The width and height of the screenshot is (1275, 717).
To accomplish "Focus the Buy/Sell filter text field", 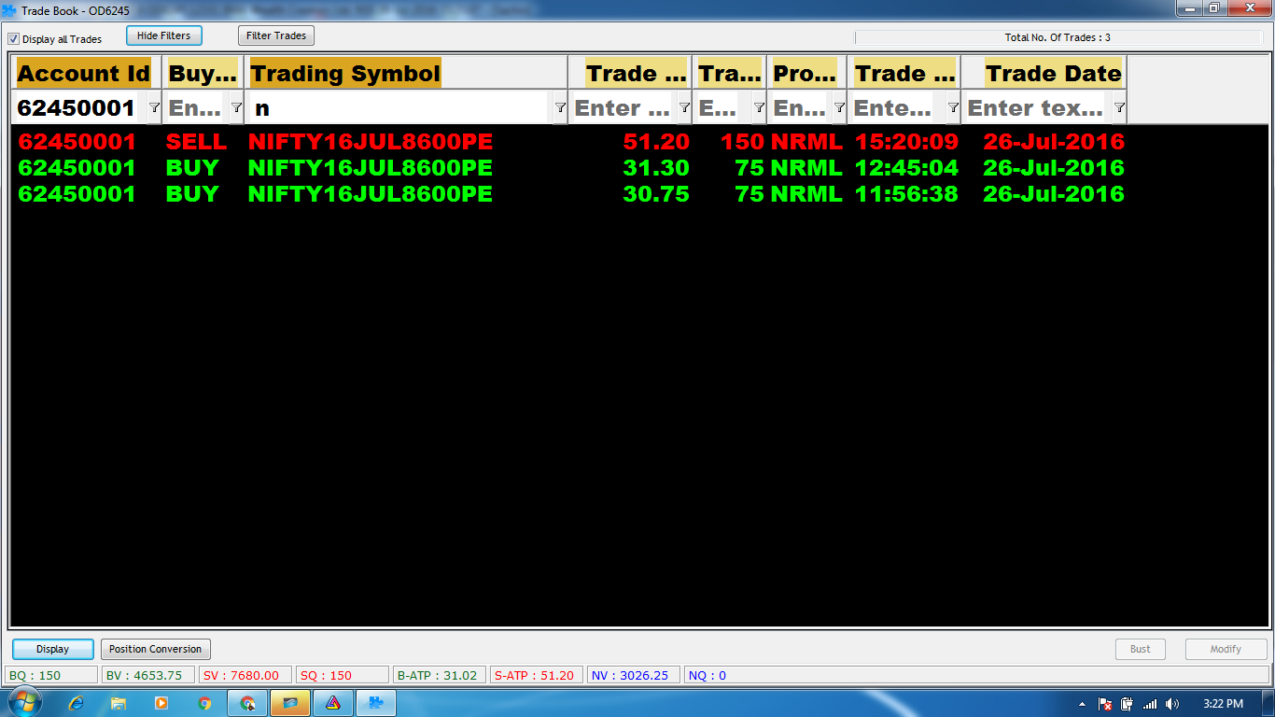I will coord(196,108).
